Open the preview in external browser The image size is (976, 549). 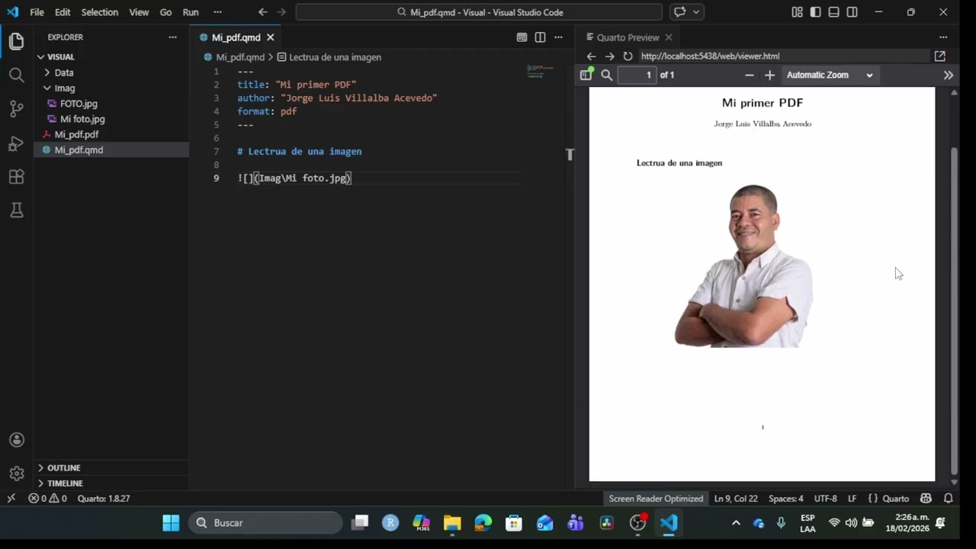(x=940, y=56)
